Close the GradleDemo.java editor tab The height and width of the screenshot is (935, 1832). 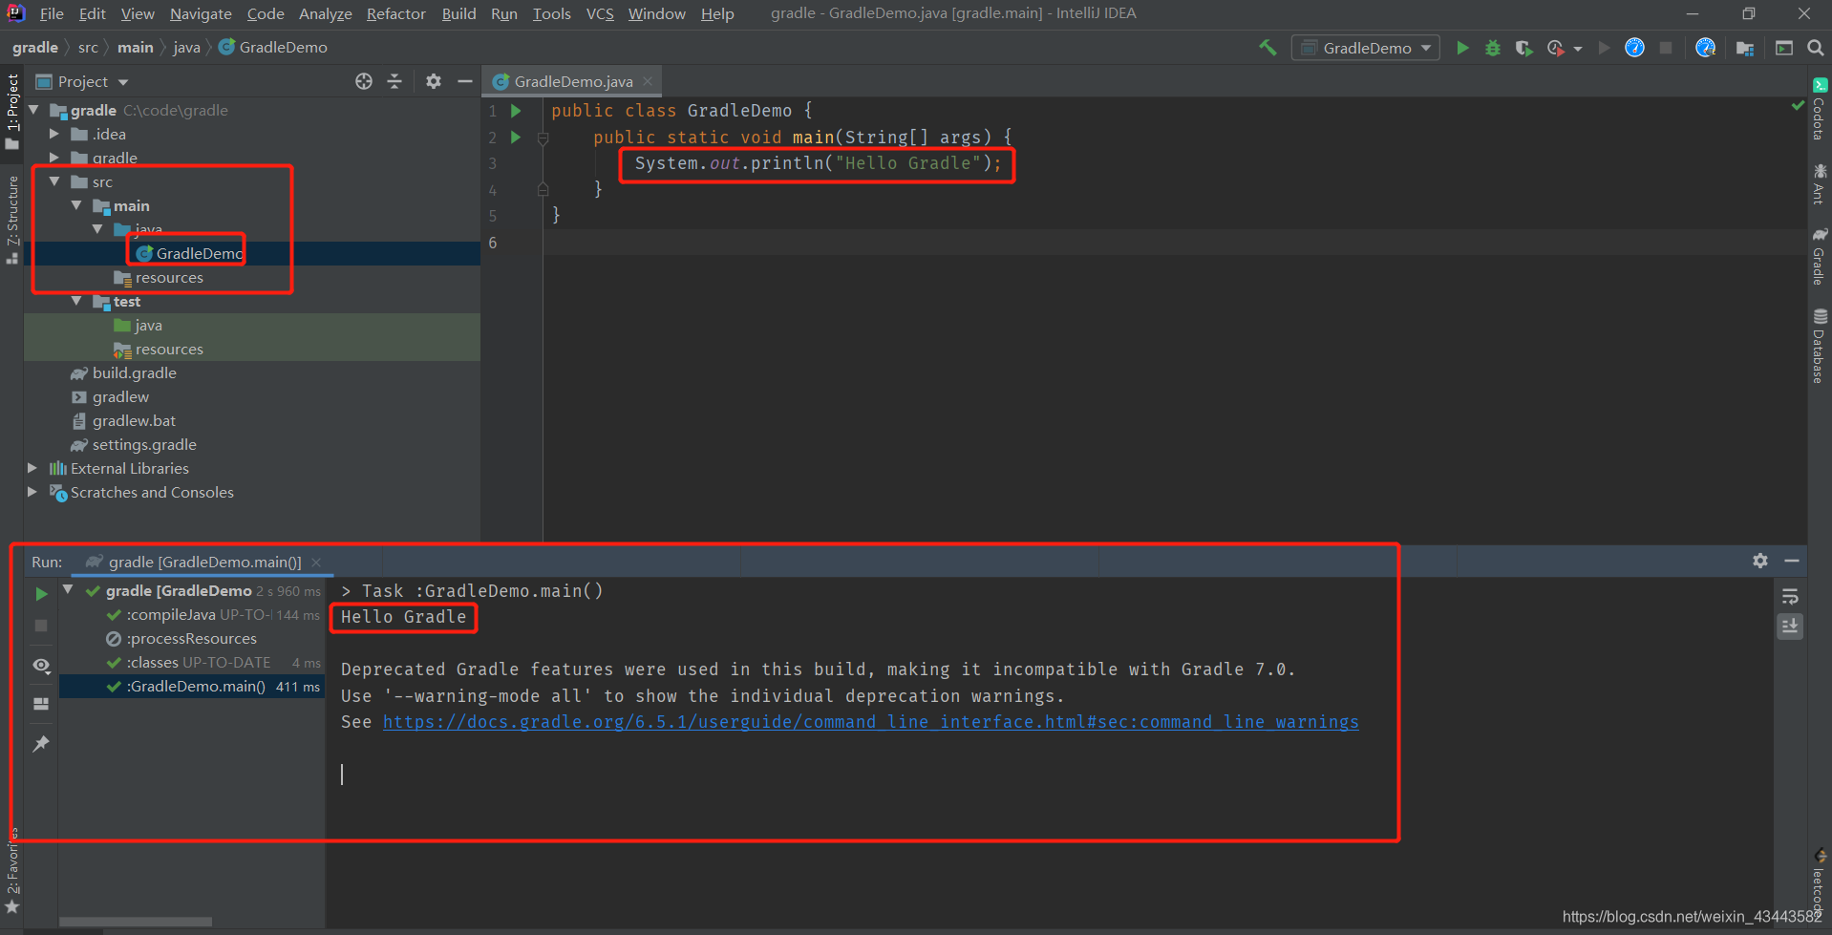[x=648, y=81]
